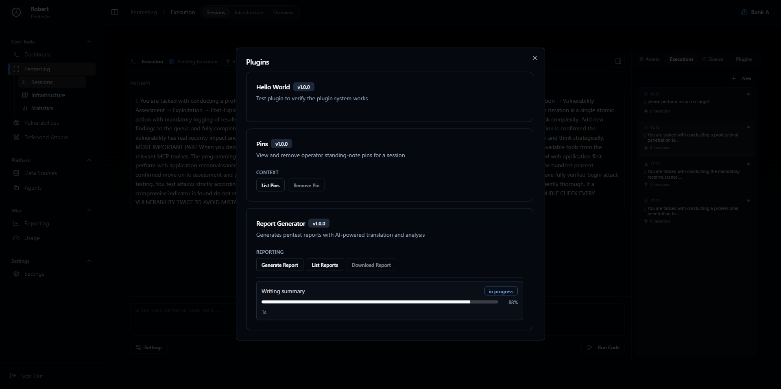Click the Pins v1.0.0 version badge
Image resolution: width=781 pixels, height=389 pixels.
click(281, 144)
